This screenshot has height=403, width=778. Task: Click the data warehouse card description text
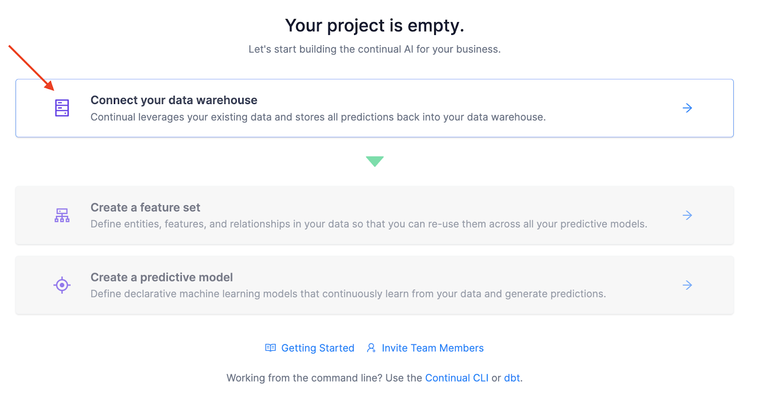pyautogui.click(x=318, y=117)
